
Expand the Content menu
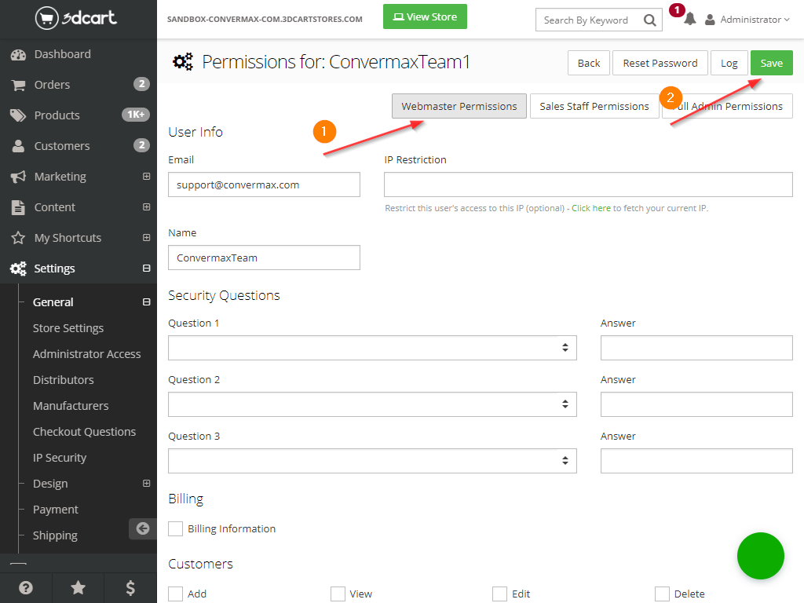[x=146, y=207]
